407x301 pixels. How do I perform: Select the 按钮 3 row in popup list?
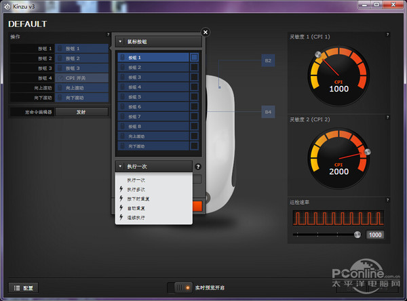pos(153,77)
